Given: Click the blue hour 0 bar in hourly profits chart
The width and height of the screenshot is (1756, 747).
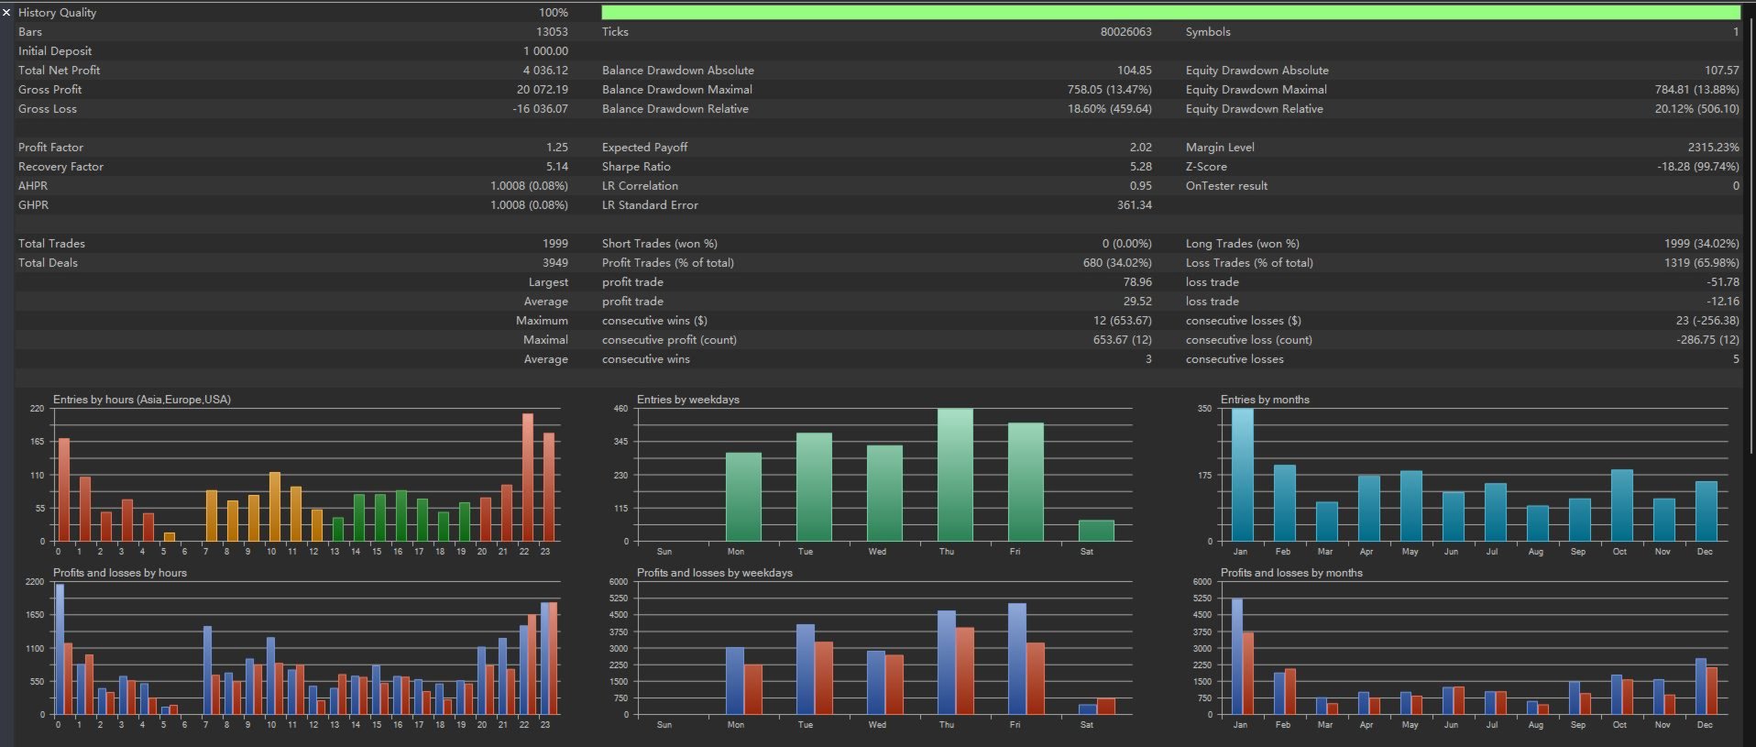Looking at the screenshot, I should coord(60,649).
